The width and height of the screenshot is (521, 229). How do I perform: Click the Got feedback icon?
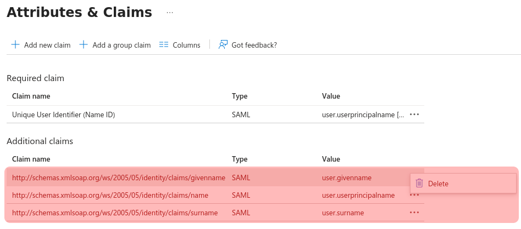223,45
